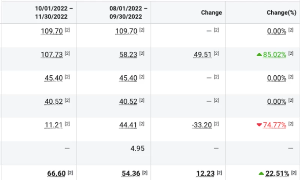Image resolution: width=300 pixels, height=180 pixels.
Task: Click the green up arrow beside 85.02%
Action: [x=259, y=55]
